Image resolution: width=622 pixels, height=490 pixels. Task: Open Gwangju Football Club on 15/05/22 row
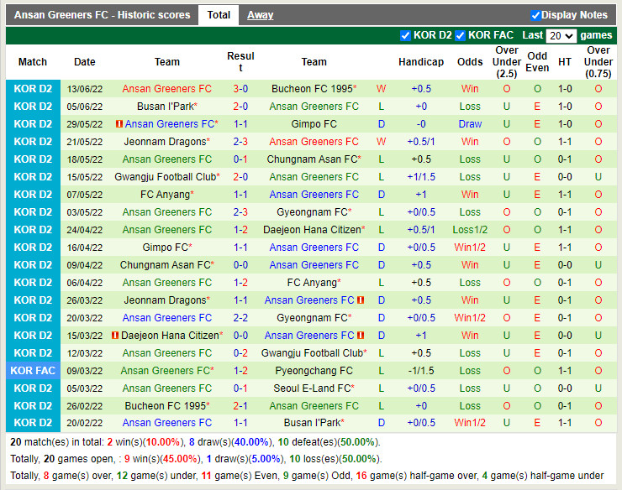tap(167, 177)
